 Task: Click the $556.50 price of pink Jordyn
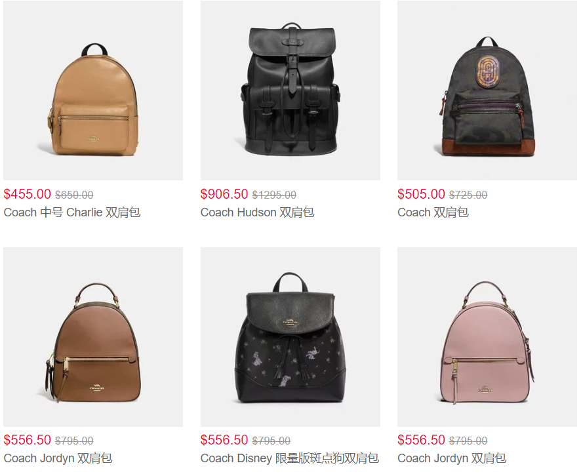pos(421,440)
